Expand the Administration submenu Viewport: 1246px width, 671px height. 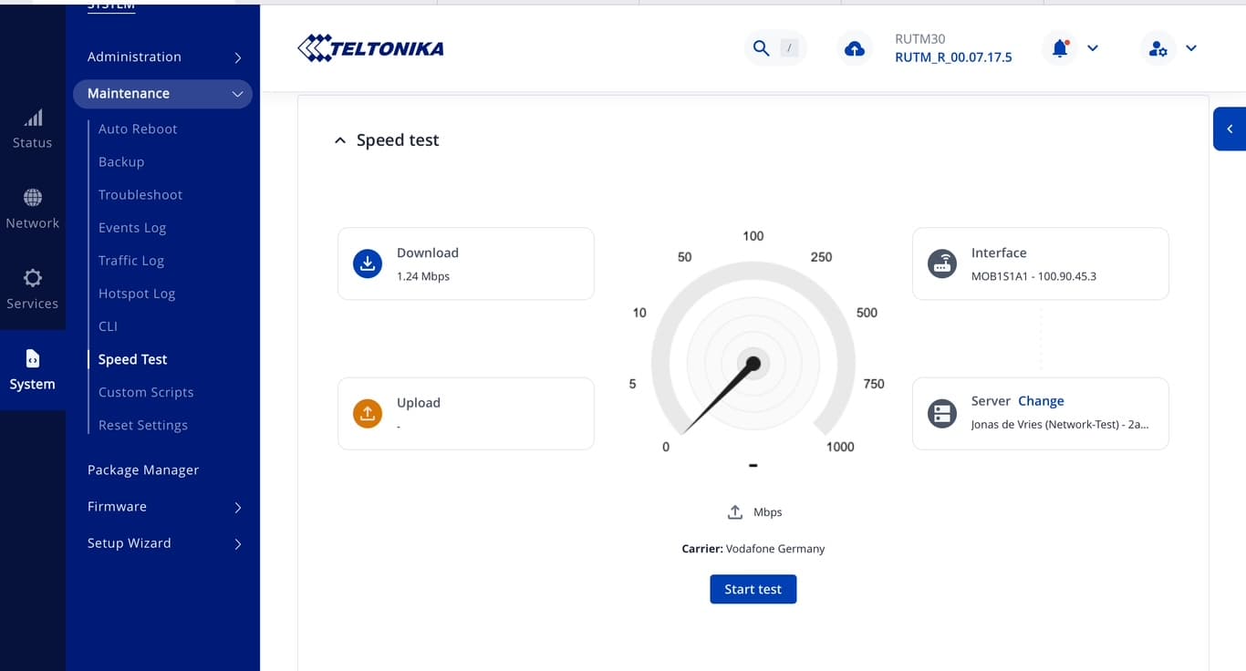pos(237,57)
